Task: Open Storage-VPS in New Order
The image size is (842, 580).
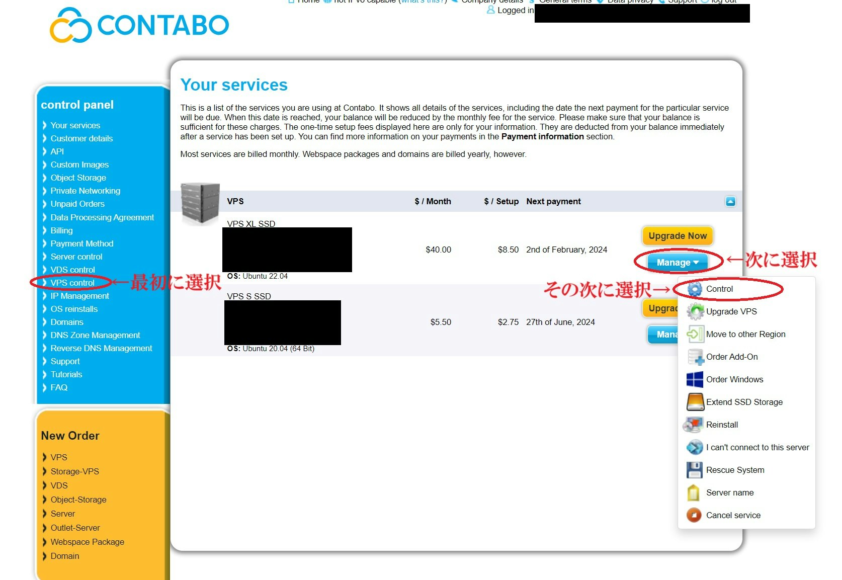Action: point(74,471)
